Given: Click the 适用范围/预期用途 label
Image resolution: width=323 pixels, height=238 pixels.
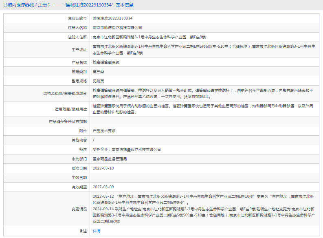Looking at the screenshot, I should [70, 109].
